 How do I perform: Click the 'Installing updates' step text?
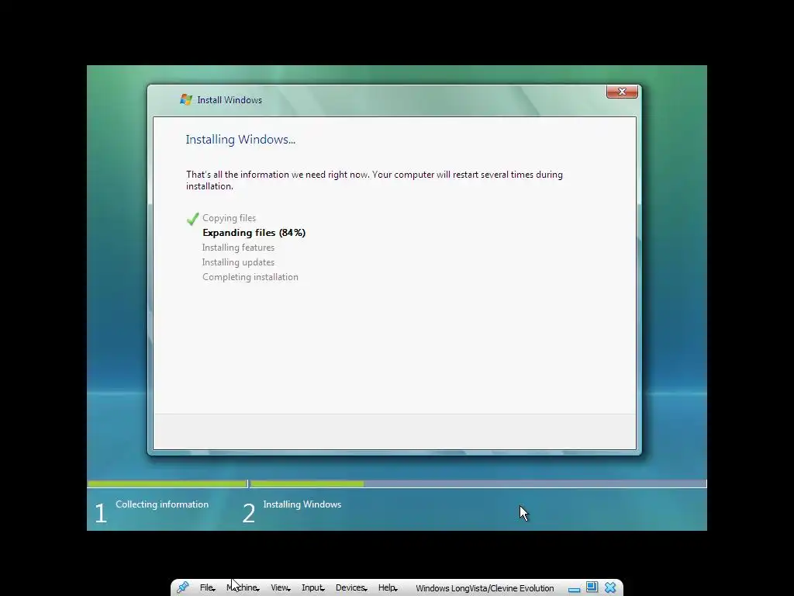click(238, 262)
